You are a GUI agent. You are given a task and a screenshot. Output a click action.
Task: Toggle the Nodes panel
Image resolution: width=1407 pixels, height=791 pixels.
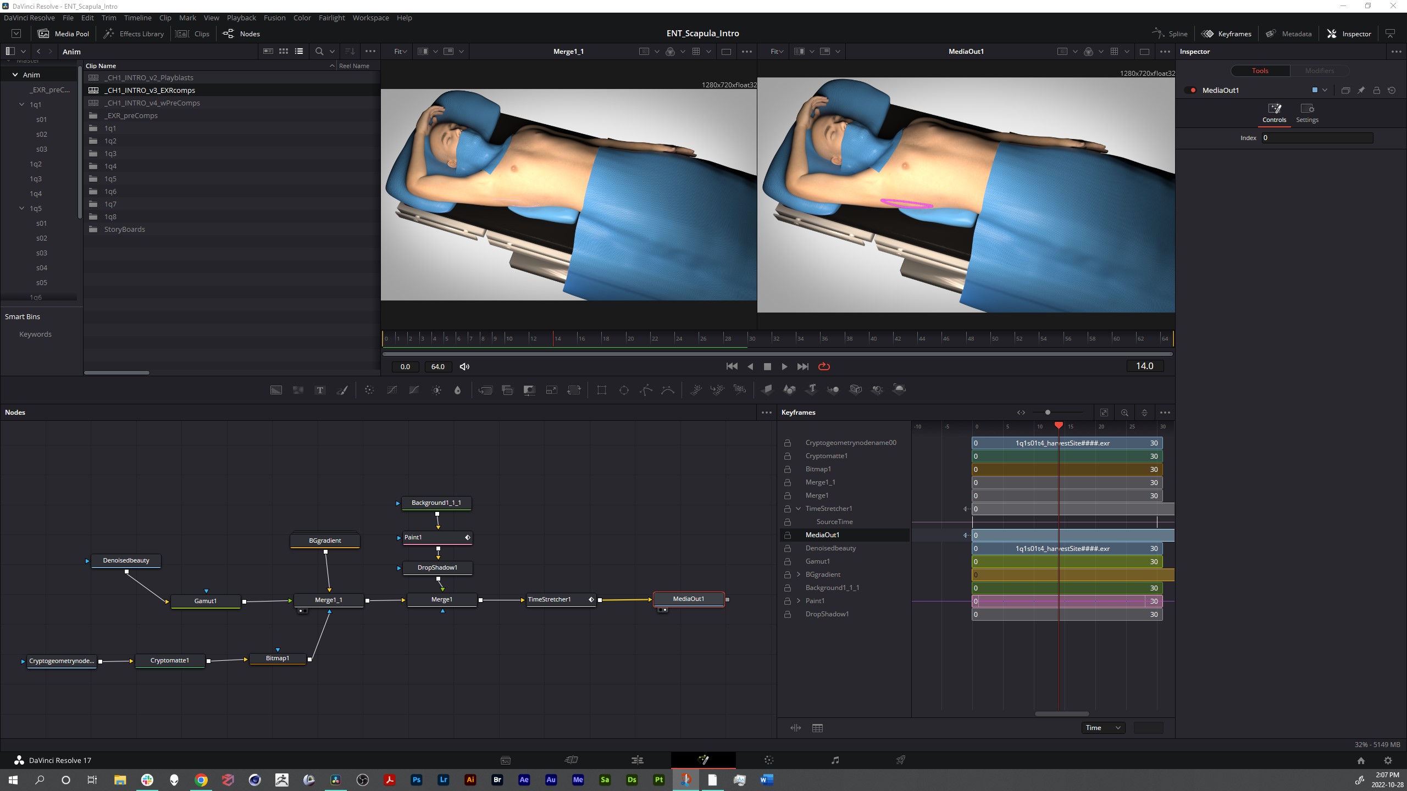click(x=241, y=34)
